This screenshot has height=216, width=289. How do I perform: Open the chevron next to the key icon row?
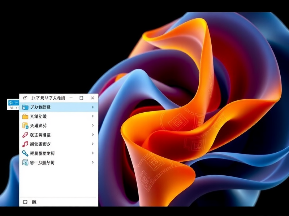tap(92, 153)
